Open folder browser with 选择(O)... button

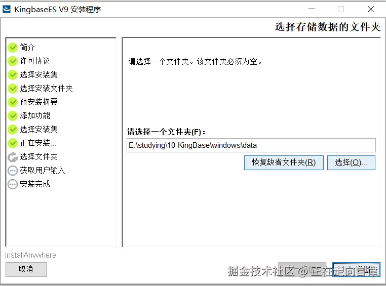(x=351, y=162)
